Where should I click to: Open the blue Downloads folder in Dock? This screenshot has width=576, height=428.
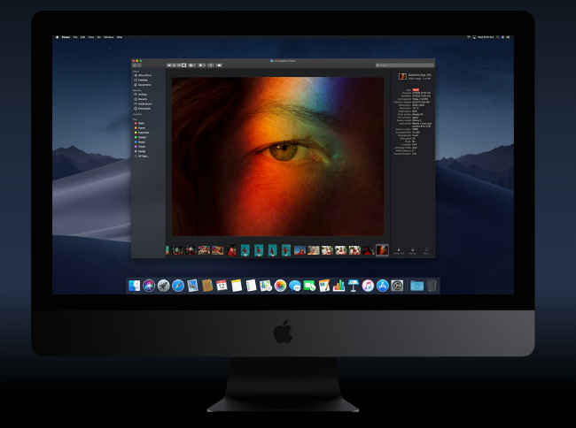[417, 286]
